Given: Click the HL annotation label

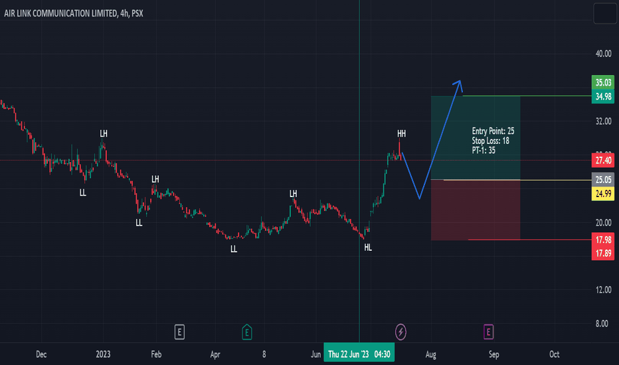Looking at the screenshot, I should pyautogui.click(x=368, y=248).
